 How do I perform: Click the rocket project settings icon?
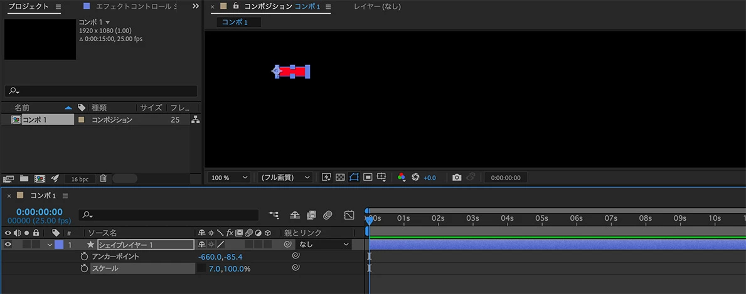54,178
